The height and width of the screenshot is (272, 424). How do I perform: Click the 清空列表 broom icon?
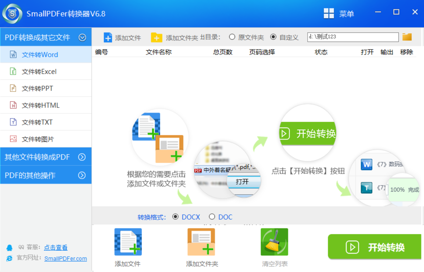click(274, 242)
